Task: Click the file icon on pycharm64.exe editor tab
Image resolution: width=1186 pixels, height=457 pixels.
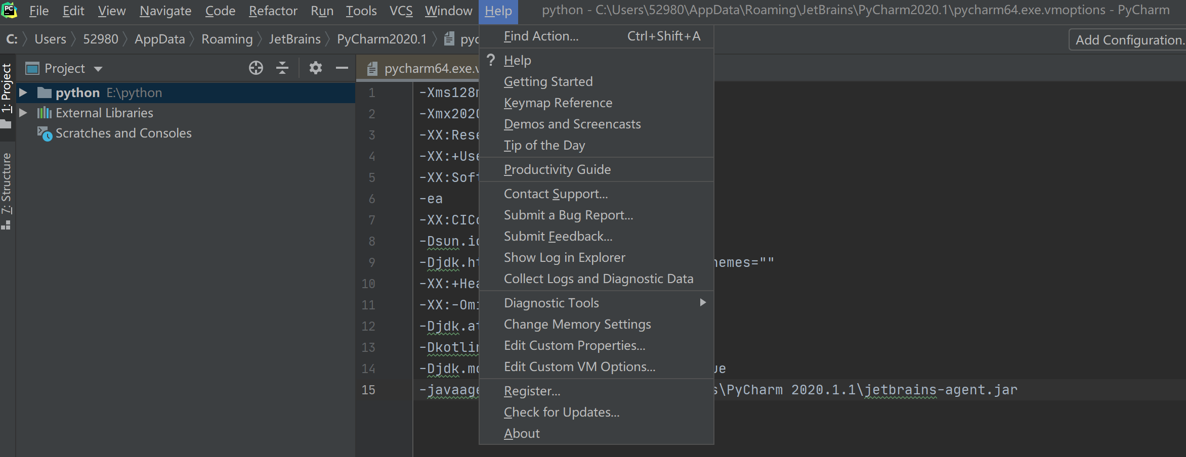Action: [372, 69]
